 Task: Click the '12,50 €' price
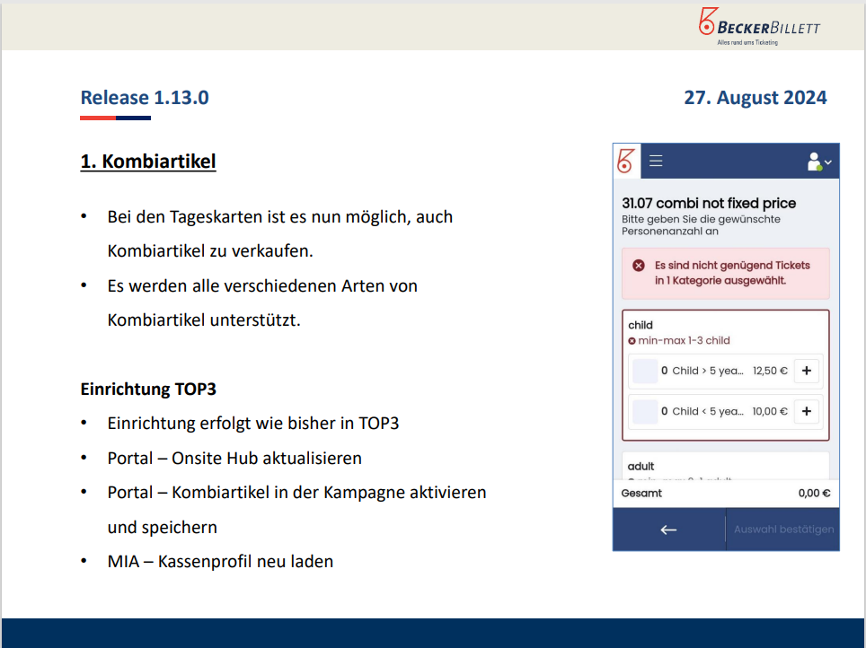coord(770,371)
